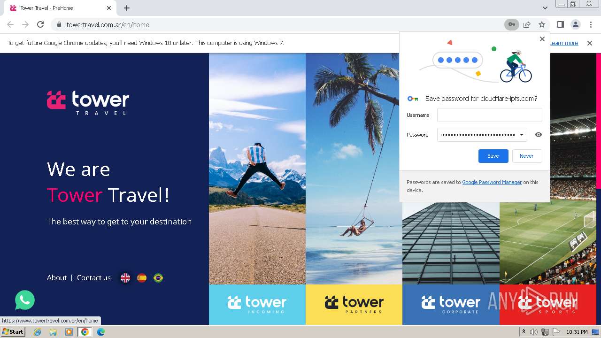Click the Save password button
Image resolution: width=601 pixels, height=338 pixels.
493,156
